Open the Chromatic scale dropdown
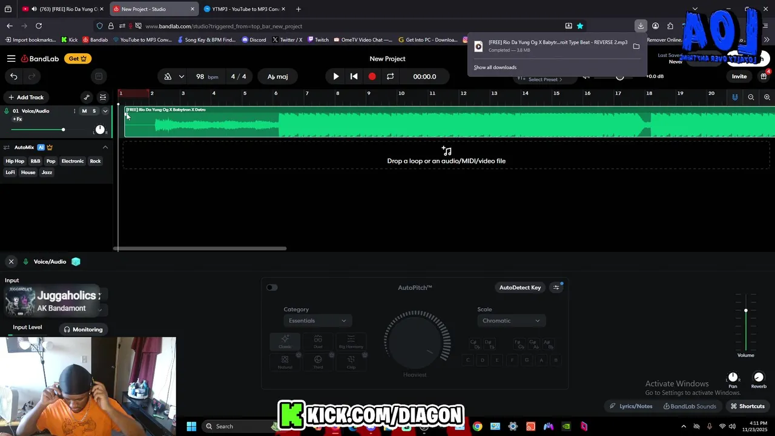Screen dimensions: 775x436 coord(510,321)
